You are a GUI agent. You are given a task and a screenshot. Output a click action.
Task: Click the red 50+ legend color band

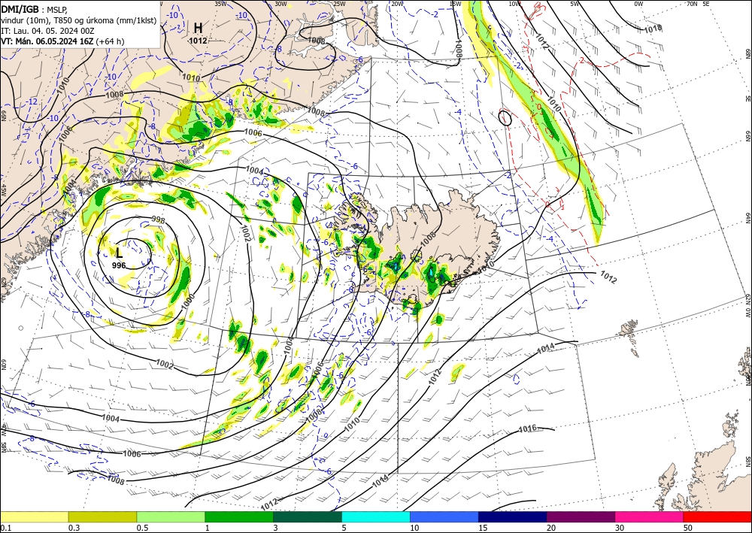[x=717, y=517]
